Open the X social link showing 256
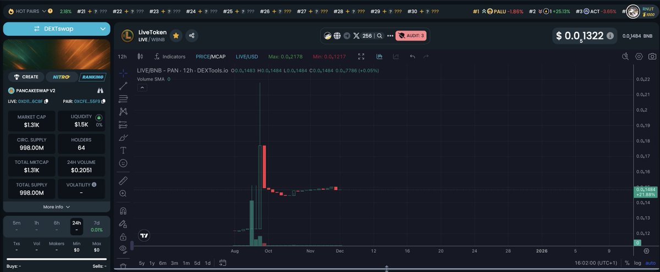 [363, 36]
